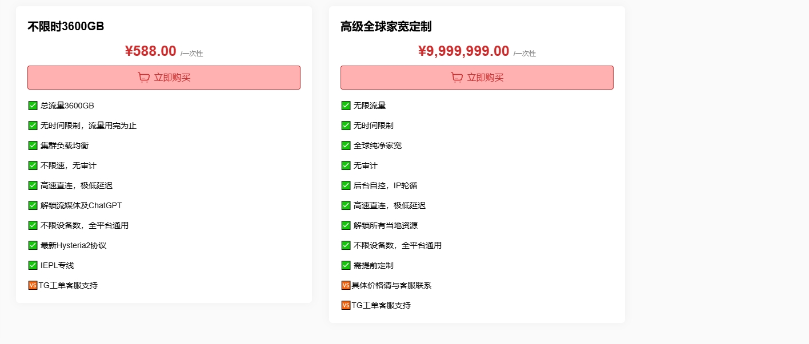The image size is (809, 344).
Task: Click the 高级全球家宽定制 heading
Action: coord(386,26)
